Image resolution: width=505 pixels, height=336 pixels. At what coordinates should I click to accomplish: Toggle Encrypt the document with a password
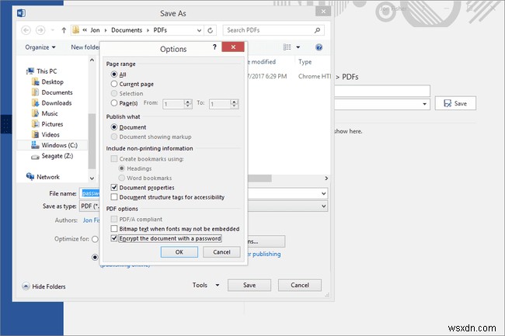click(114, 238)
